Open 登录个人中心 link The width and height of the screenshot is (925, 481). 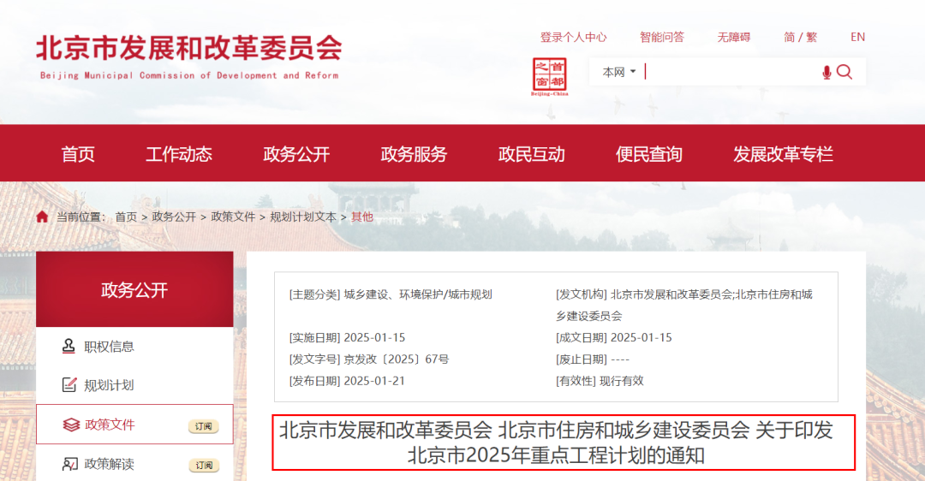(x=573, y=37)
